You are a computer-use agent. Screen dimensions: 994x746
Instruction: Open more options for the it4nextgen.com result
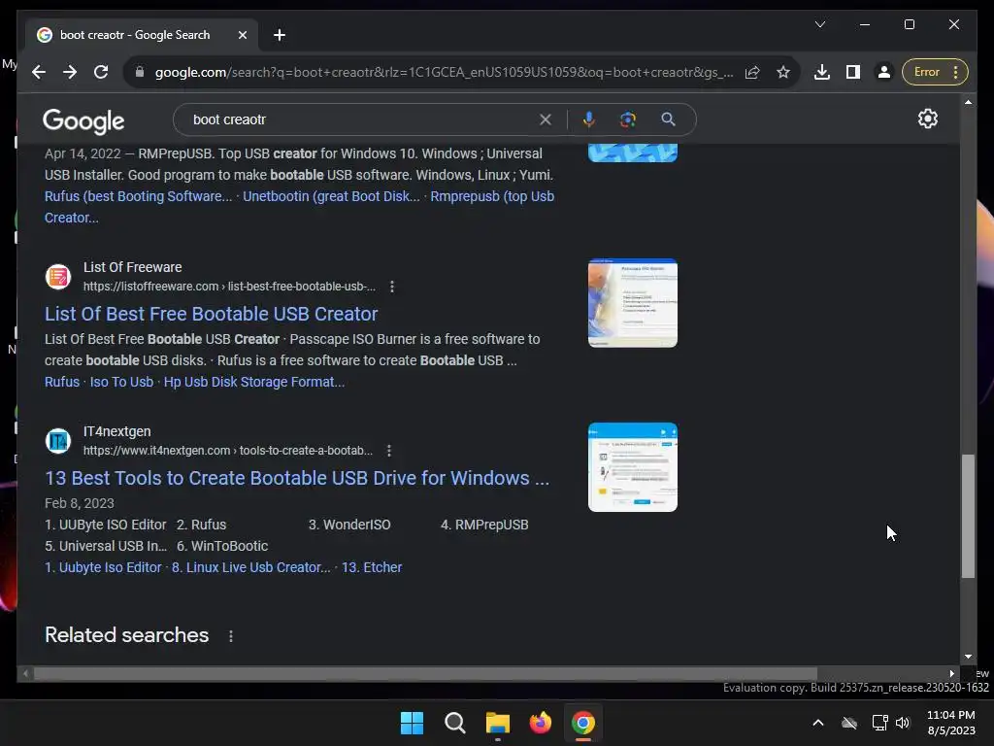388,451
